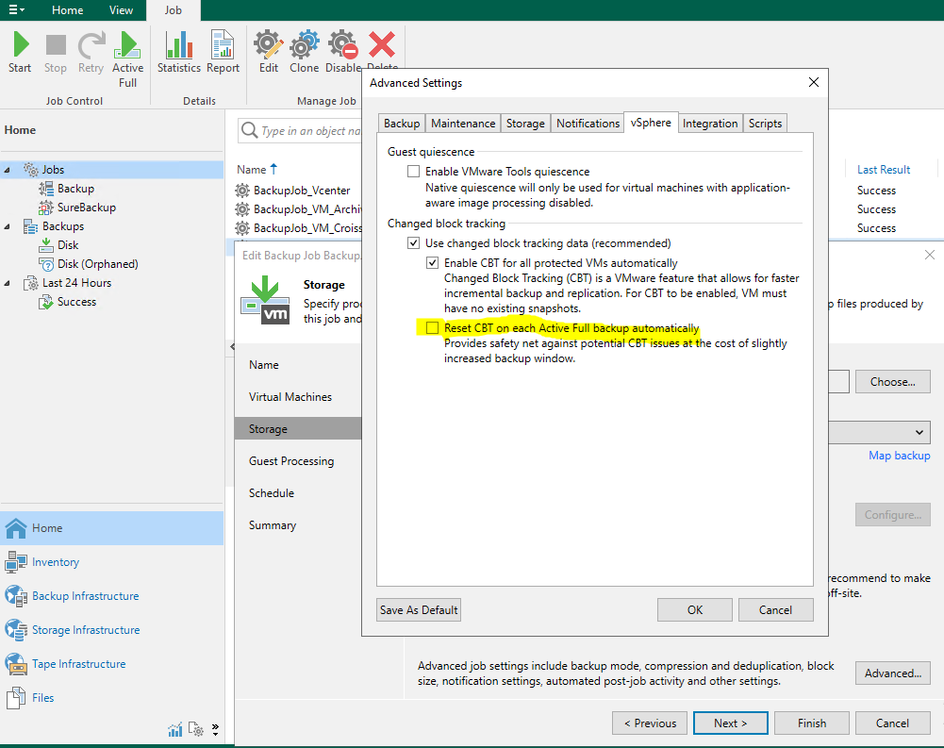
Task: Click the Stop job icon
Action: pyautogui.click(x=56, y=53)
